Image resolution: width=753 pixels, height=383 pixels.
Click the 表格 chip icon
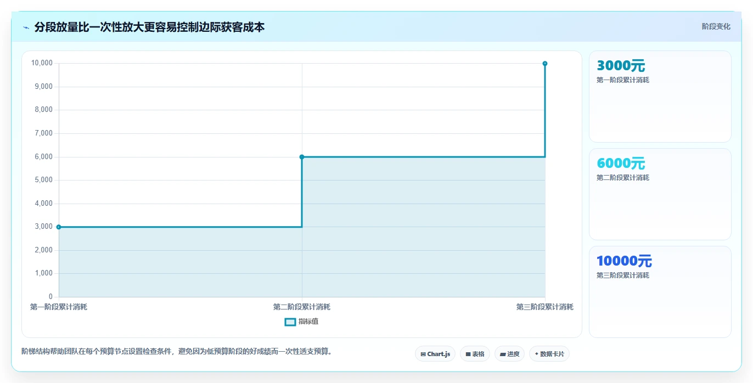468,354
